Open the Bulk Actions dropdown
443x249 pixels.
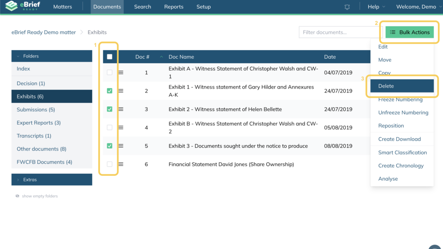click(409, 32)
